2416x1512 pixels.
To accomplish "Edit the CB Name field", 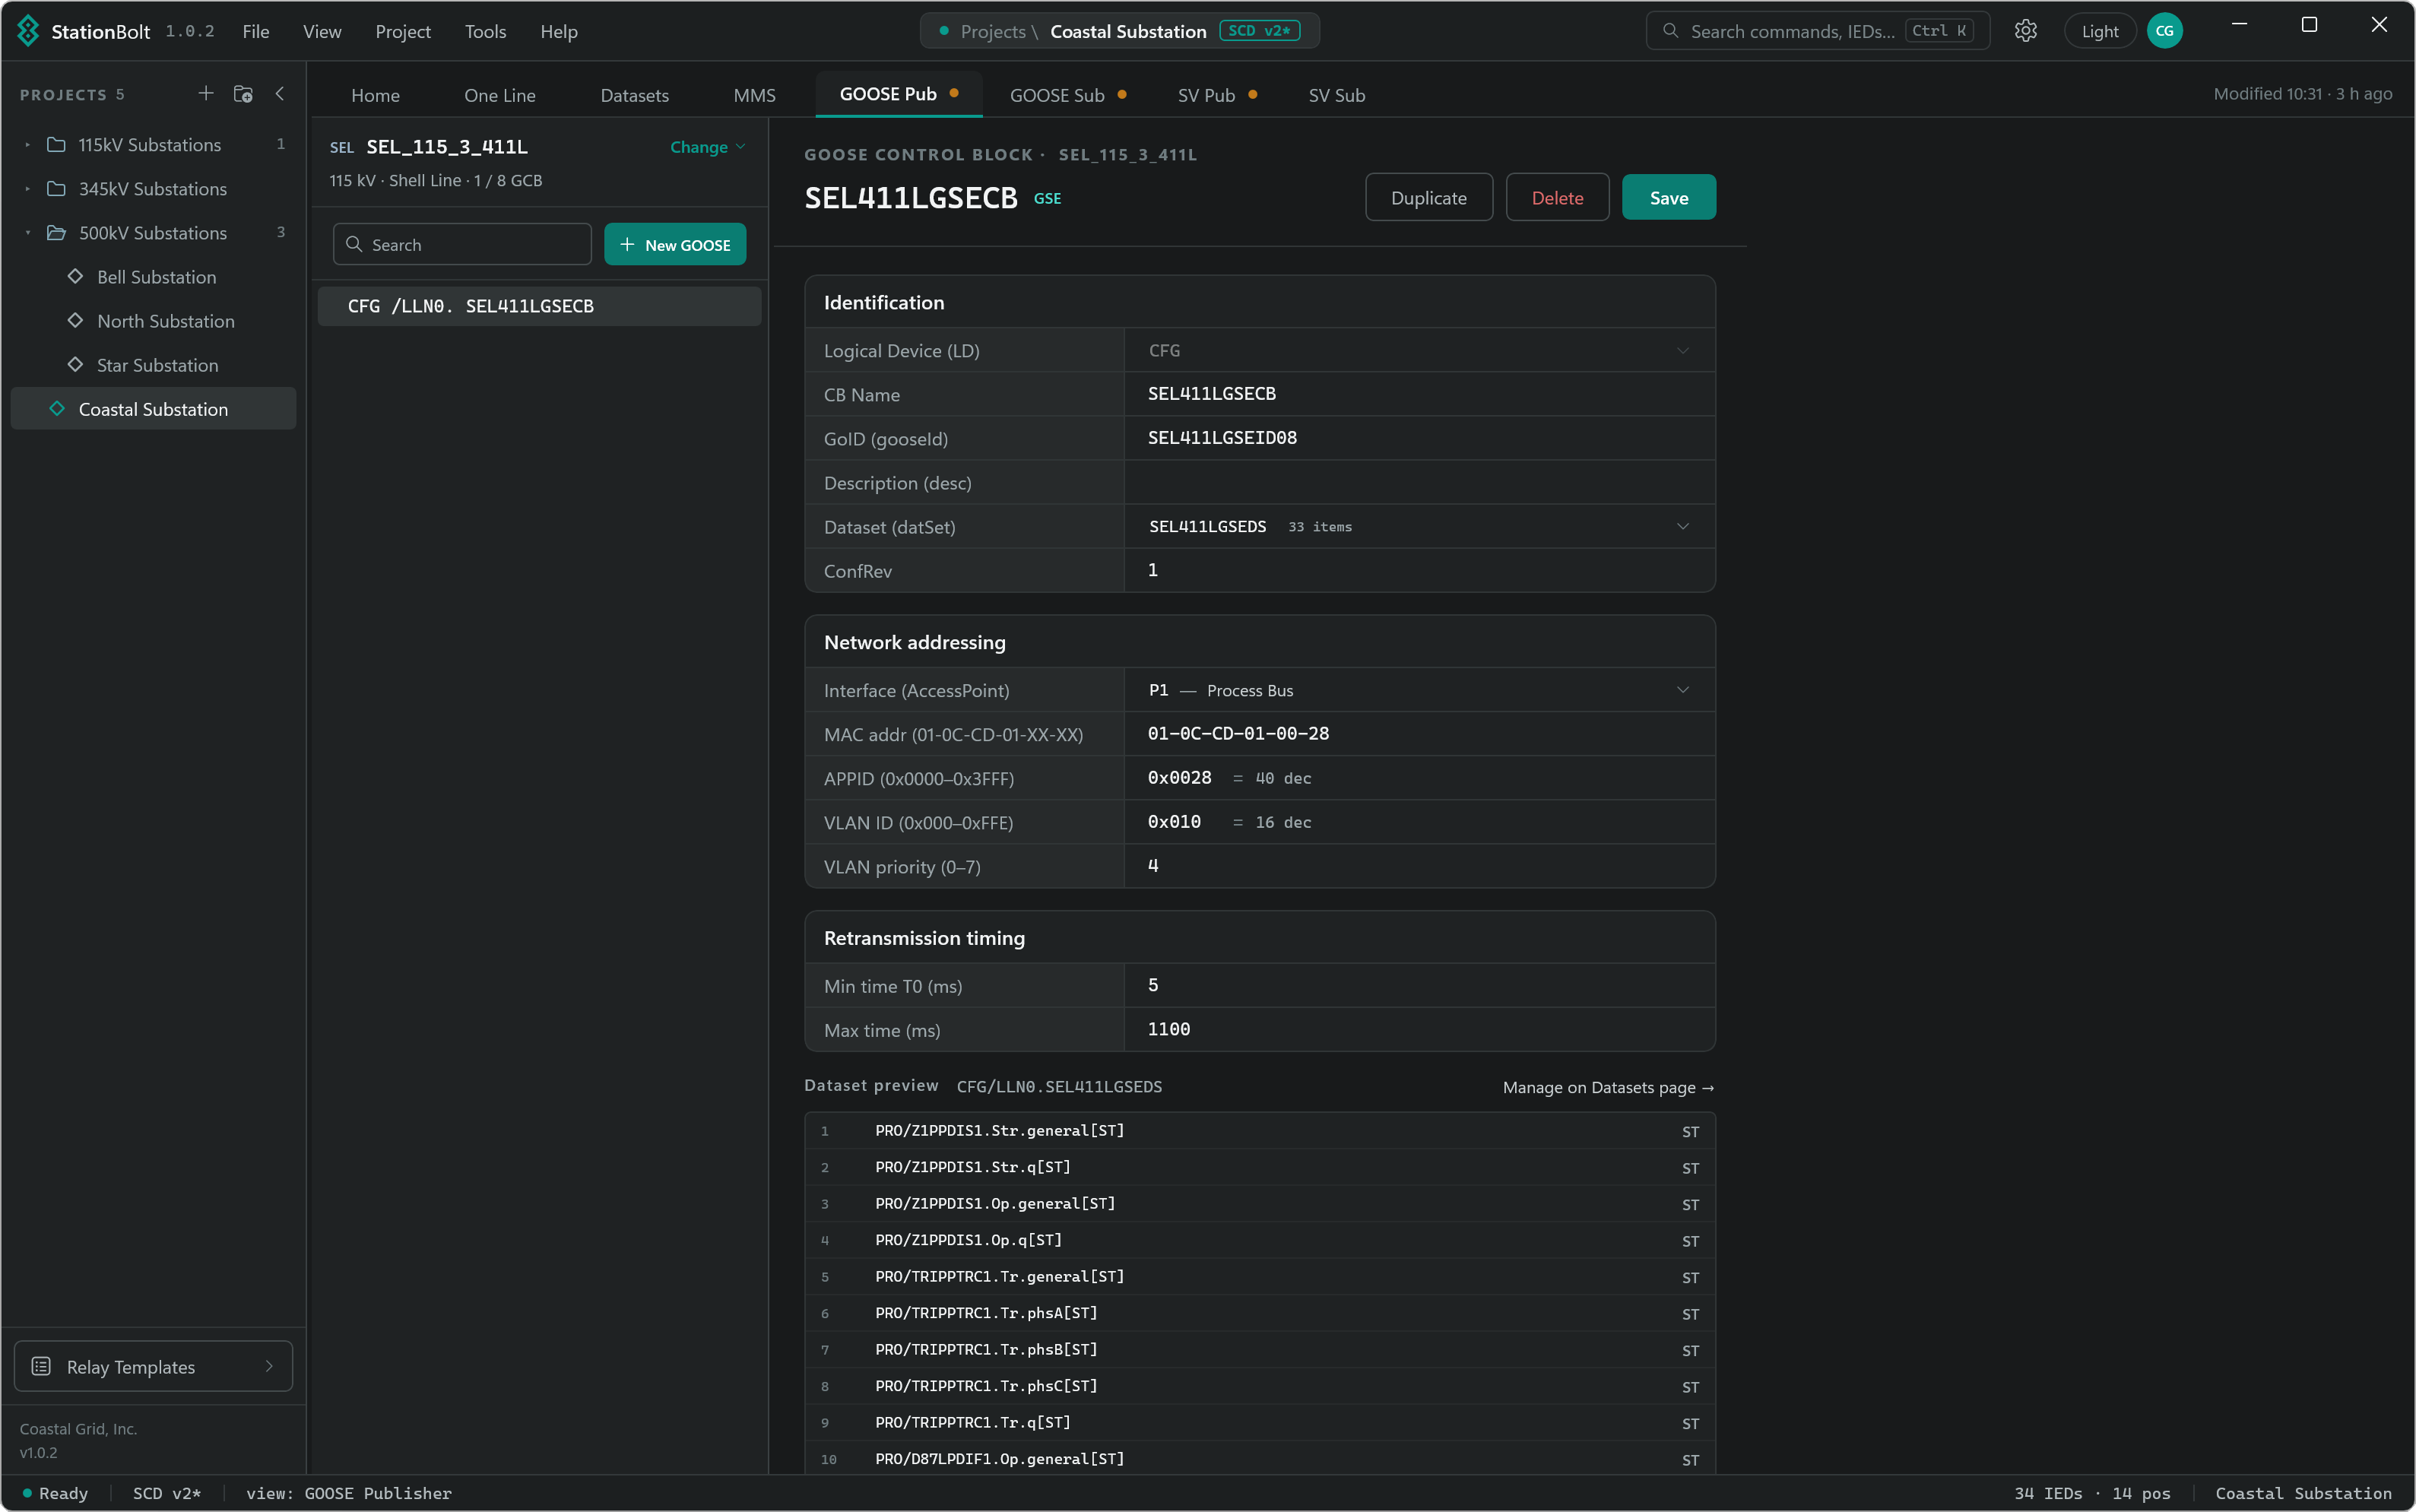I will [x=1420, y=394].
